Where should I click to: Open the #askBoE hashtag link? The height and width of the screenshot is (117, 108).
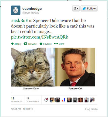pos(20,21)
